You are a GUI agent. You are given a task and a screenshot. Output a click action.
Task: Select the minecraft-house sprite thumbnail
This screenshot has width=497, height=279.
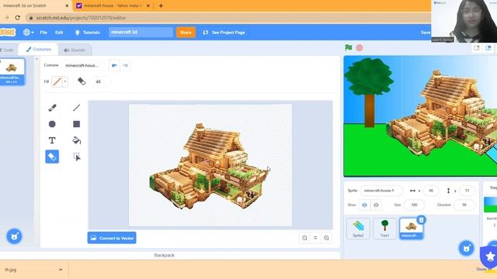411,229
